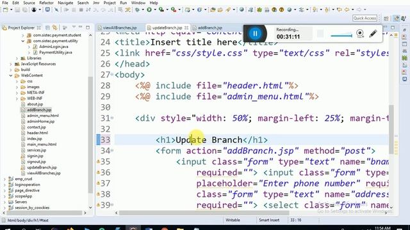Toggle code folding at line 31 div
Image resolution: width=410 pixels, height=230 pixels.
(112, 118)
